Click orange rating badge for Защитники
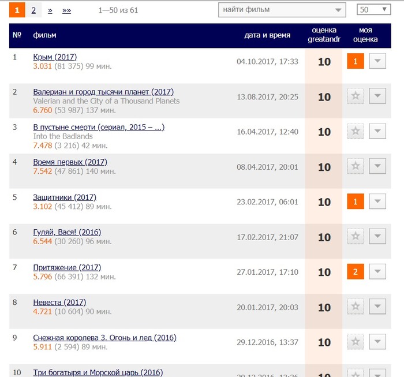404x377 pixels. click(356, 201)
